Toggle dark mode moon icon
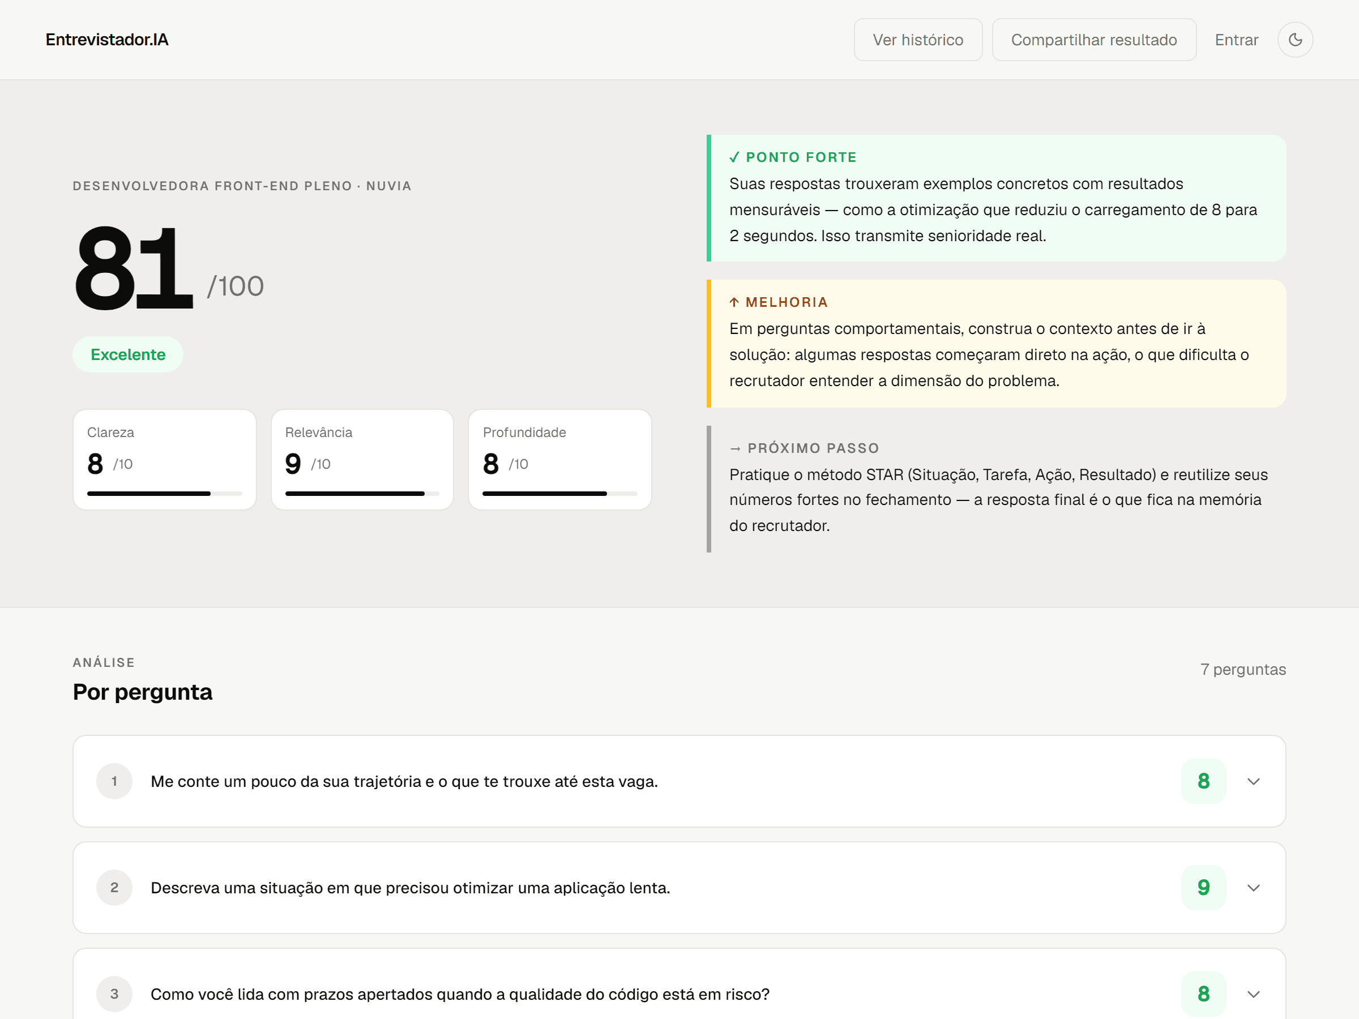1359x1019 pixels. pyautogui.click(x=1295, y=40)
